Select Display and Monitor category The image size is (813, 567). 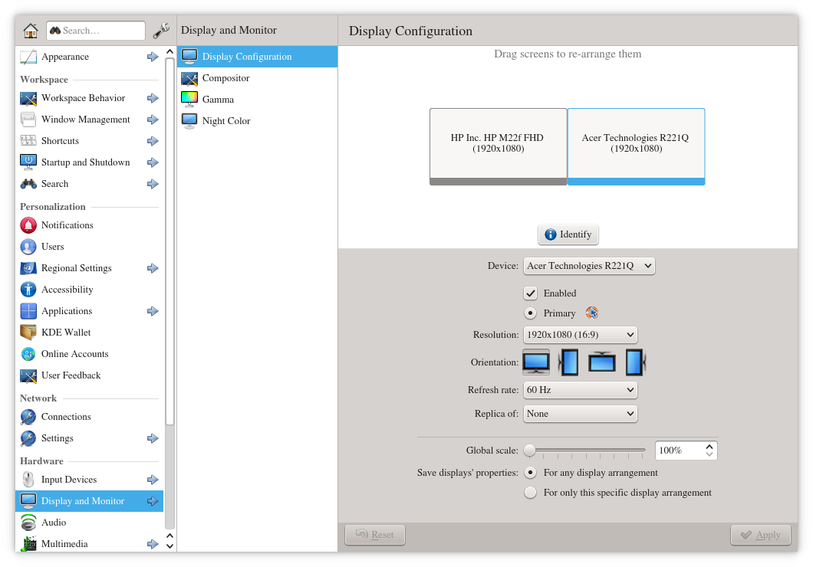pos(89,500)
